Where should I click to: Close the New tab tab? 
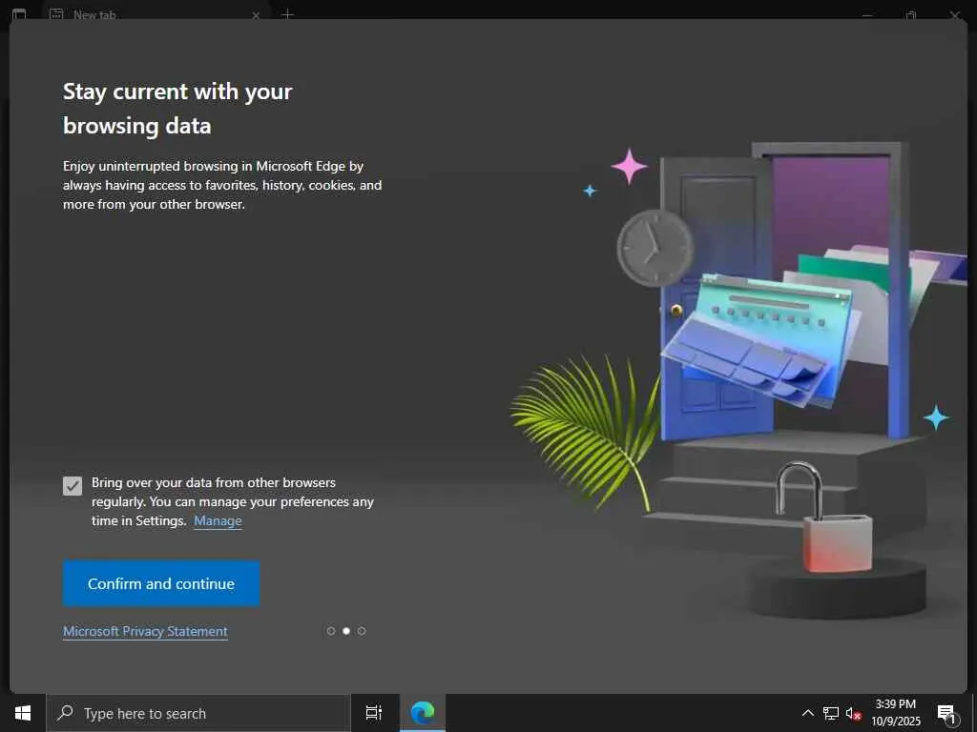coord(256,15)
